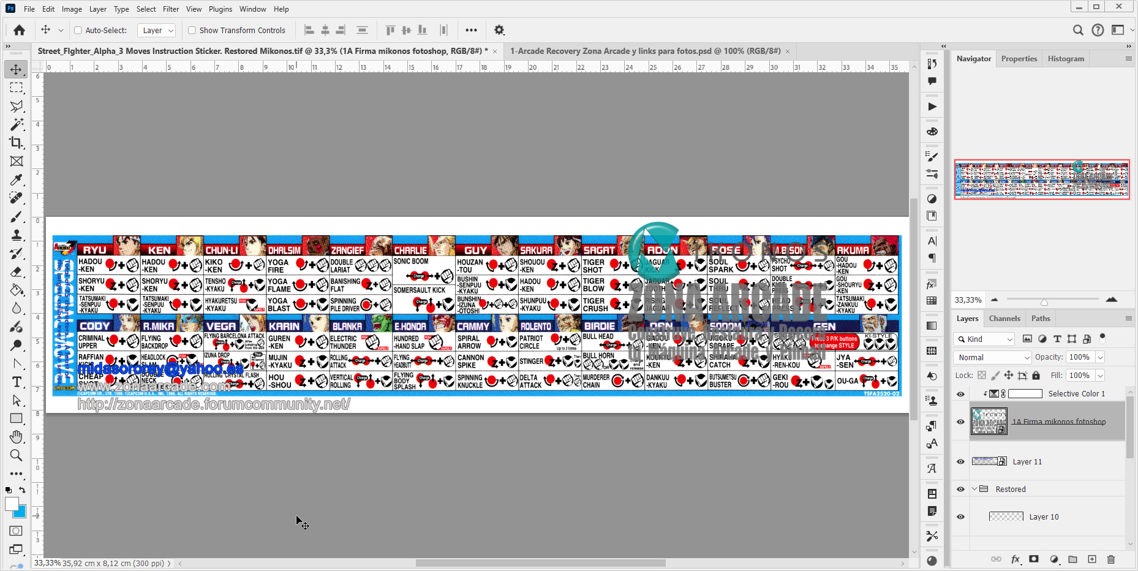This screenshot has width=1138, height=571.
Task: Open the Navigator panel options menu
Action: coord(1128,59)
